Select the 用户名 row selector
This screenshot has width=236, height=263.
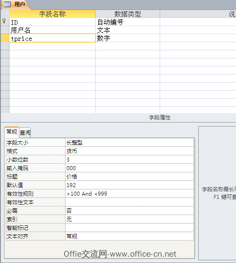pos(5,30)
